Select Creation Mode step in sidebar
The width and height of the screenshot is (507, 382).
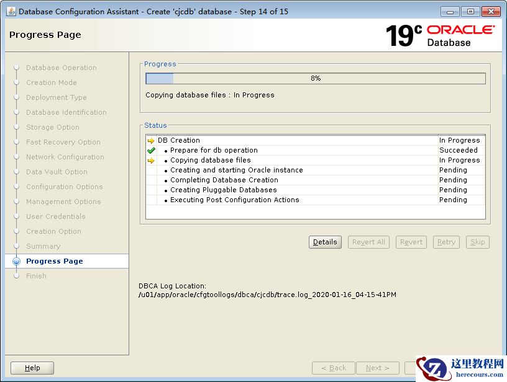[x=52, y=82]
